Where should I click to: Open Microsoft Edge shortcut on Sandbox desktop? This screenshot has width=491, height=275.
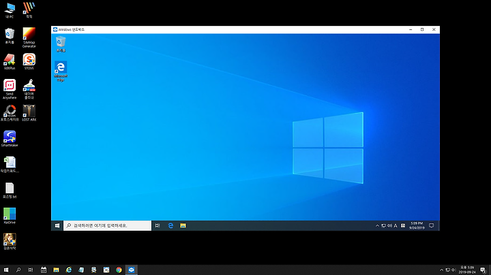61,71
